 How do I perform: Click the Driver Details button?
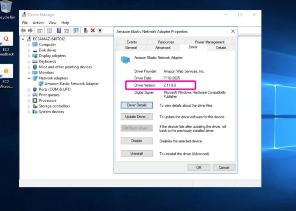(136, 105)
